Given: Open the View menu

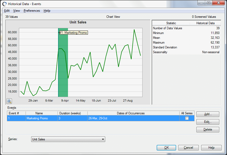Looking at the screenshot, I should point(17,11).
